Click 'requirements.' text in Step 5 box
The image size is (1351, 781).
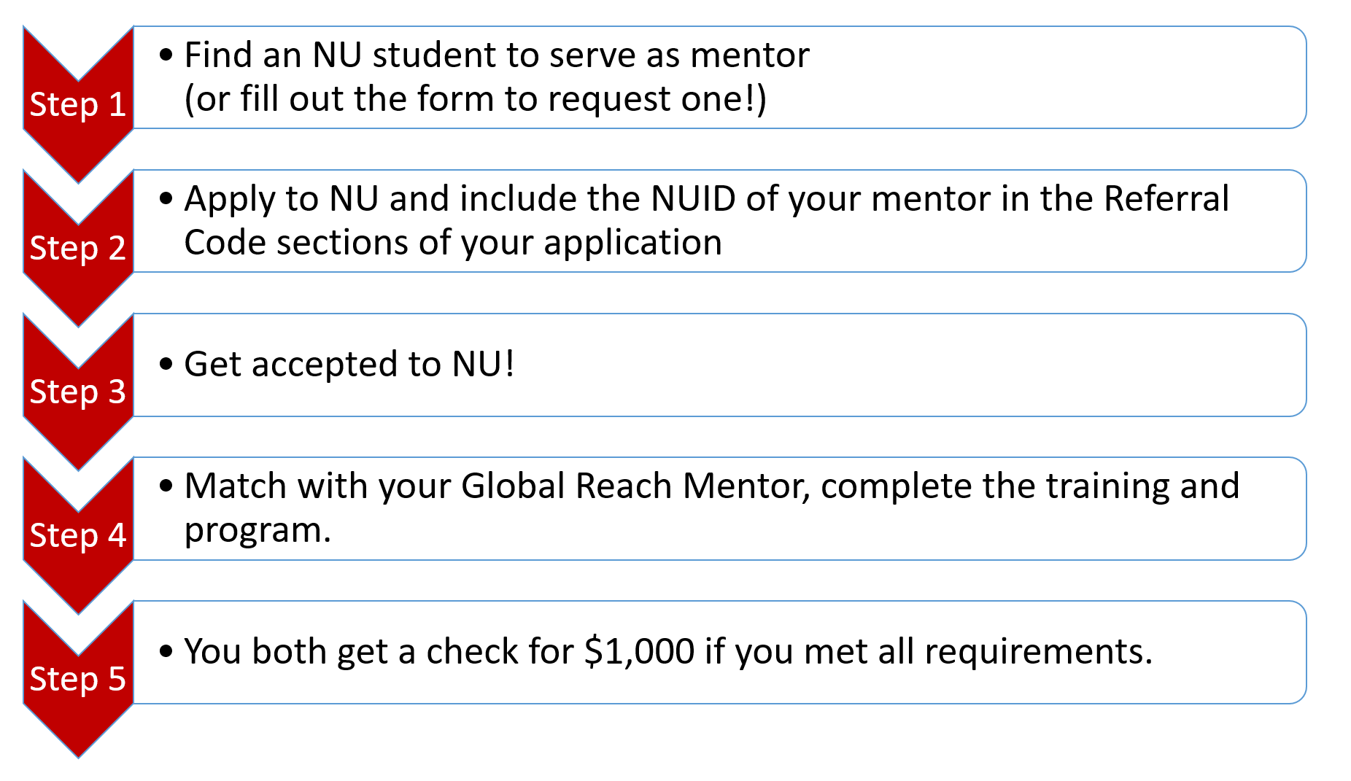1039,651
